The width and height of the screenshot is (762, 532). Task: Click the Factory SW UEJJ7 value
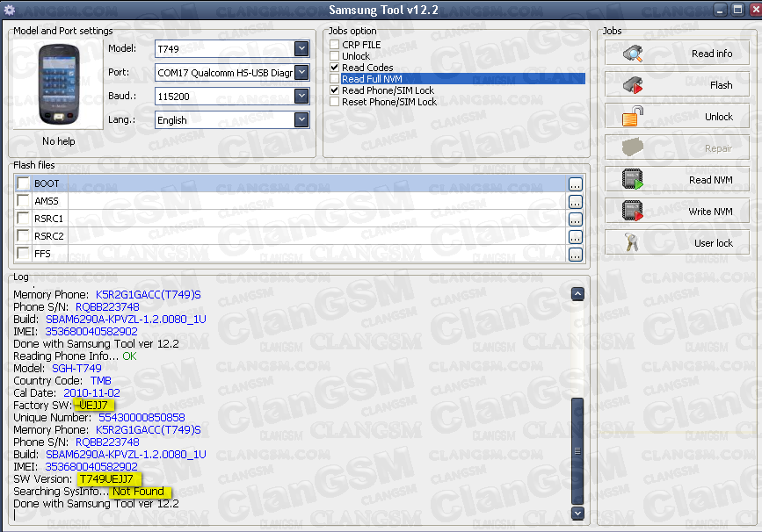93,406
